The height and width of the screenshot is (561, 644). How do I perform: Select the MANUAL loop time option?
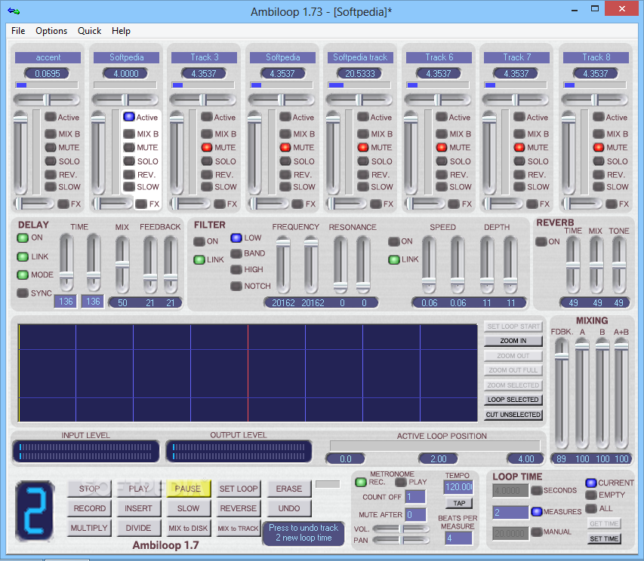(537, 532)
